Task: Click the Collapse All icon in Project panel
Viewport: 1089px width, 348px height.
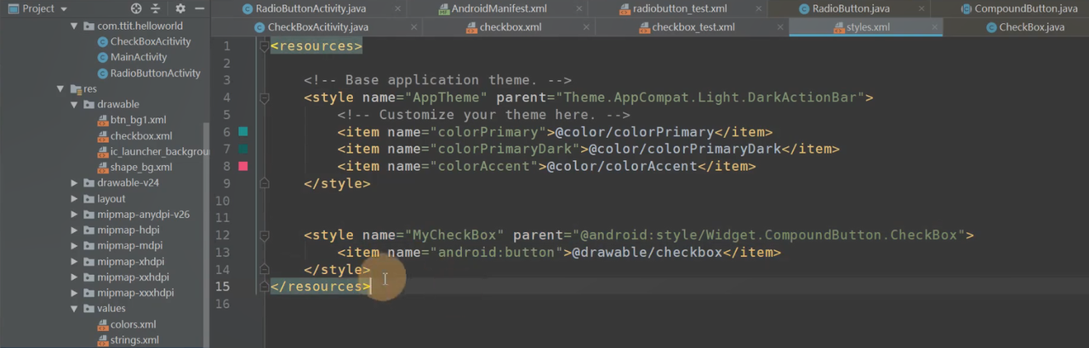Action: tap(156, 9)
